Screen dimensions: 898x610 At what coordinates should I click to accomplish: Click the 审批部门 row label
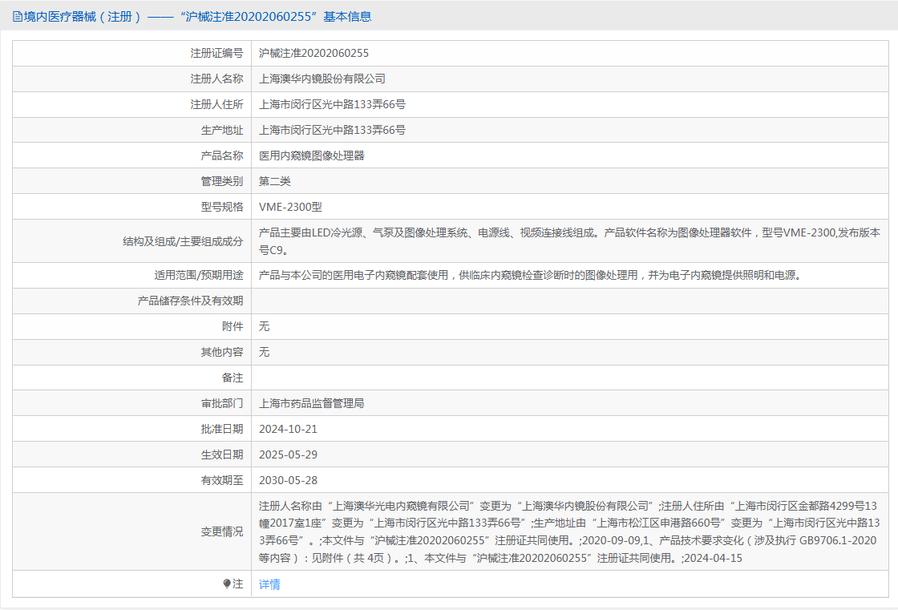pos(222,403)
